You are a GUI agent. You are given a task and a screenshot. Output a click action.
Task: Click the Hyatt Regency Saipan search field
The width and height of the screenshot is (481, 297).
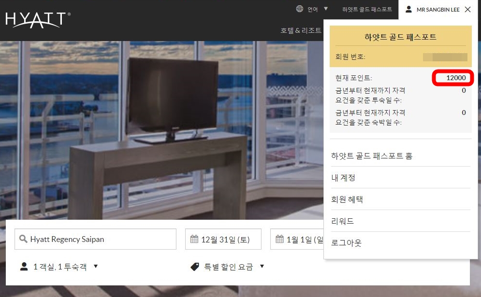click(x=95, y=239)
